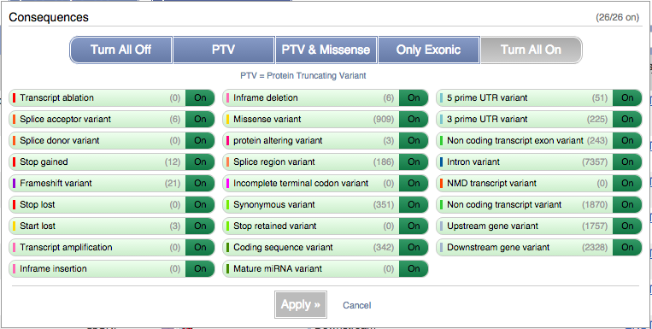Click the Missense variant label
This screenshot has width=652, height=329.
pos(267,120)
